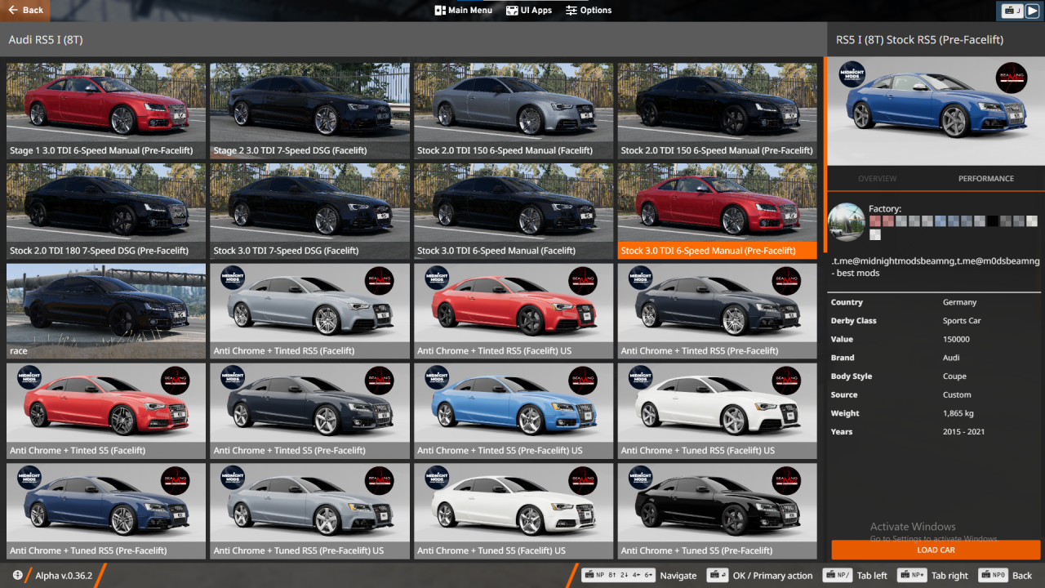Image resolution: width=1045 pixels, height=588 pixels.
Task: Click the Value figure 150000
Action: [956, 340]
